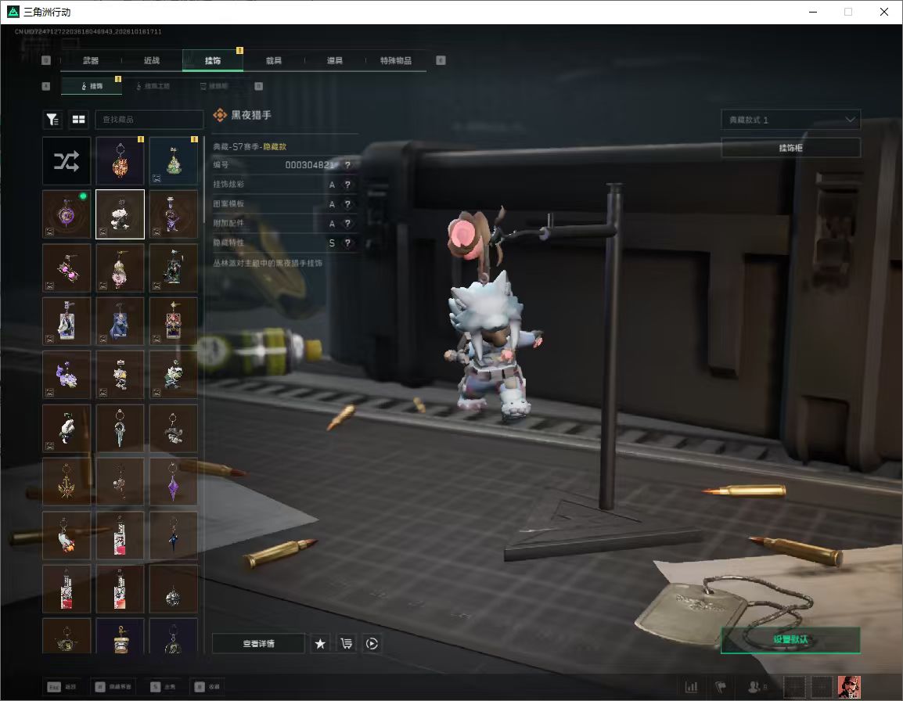The height and width of the screenshot is (701, 903).
Task: Select the highlighted white wolf charm thumbnail
Action: point(120,214)
